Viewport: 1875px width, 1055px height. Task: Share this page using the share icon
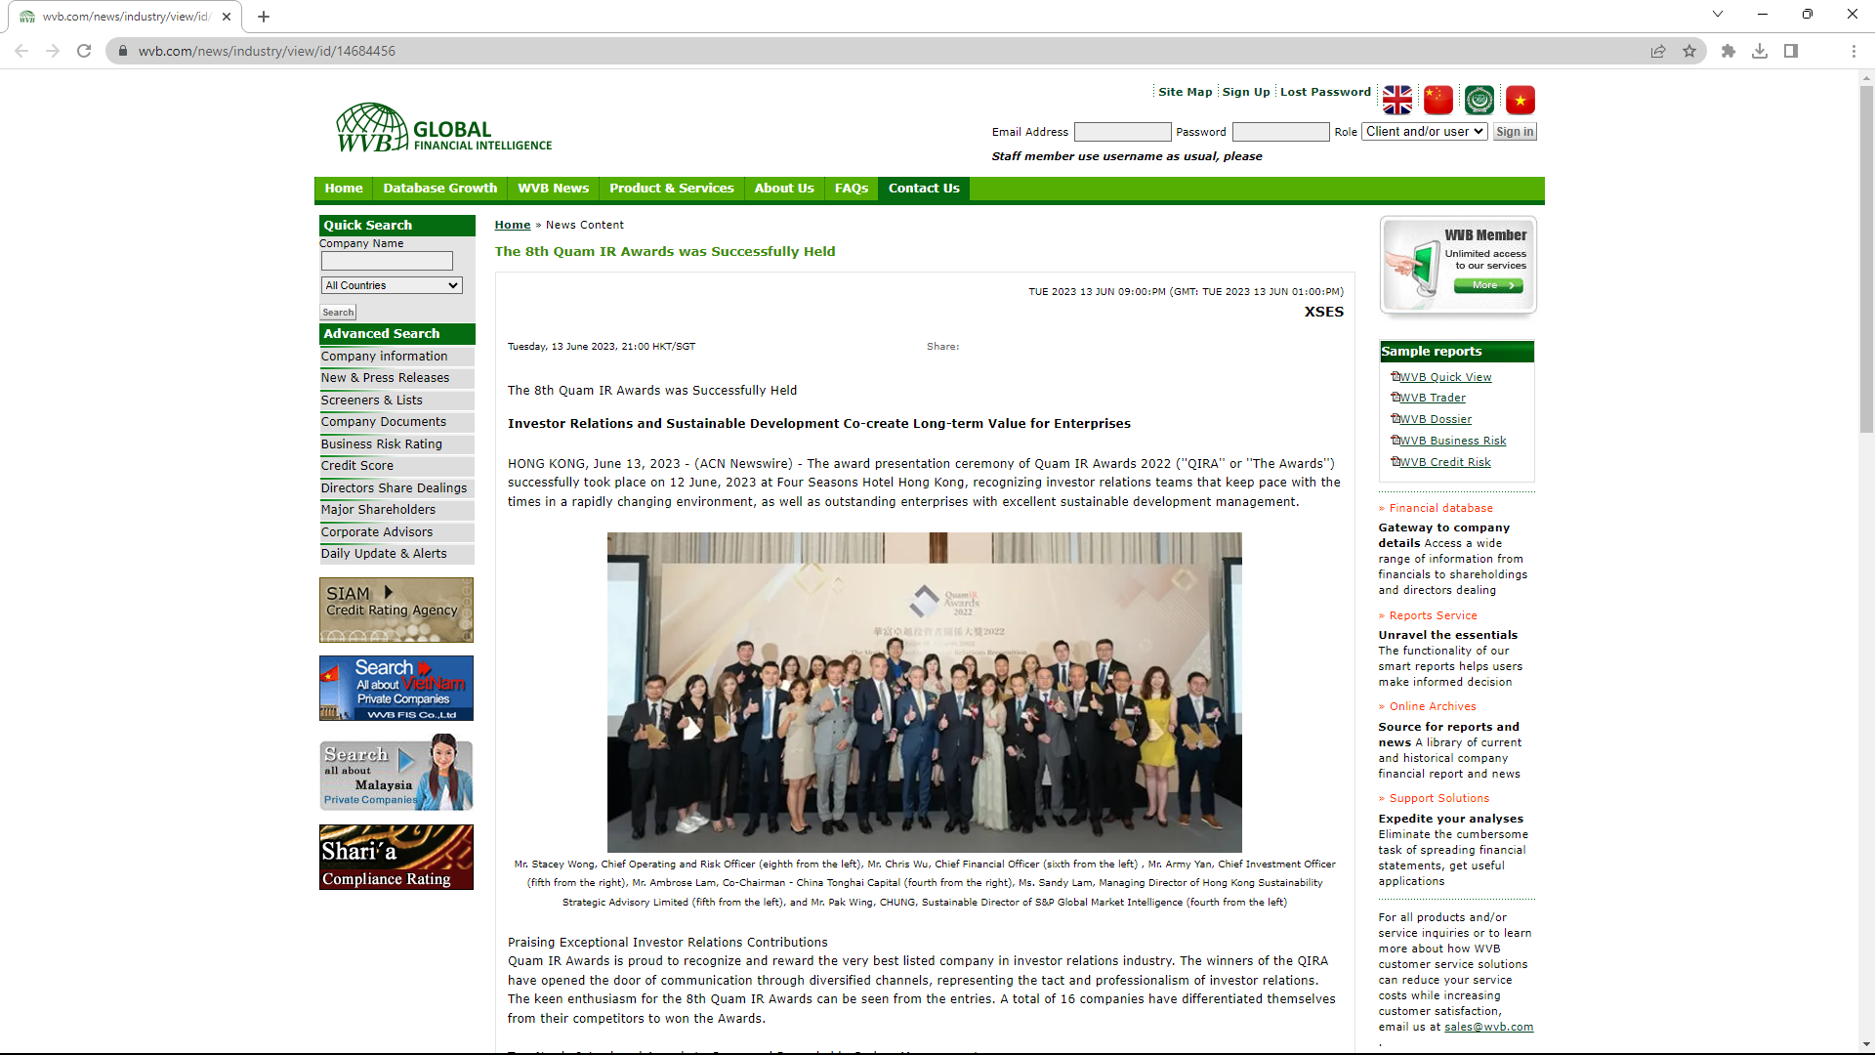point(1658,51)
